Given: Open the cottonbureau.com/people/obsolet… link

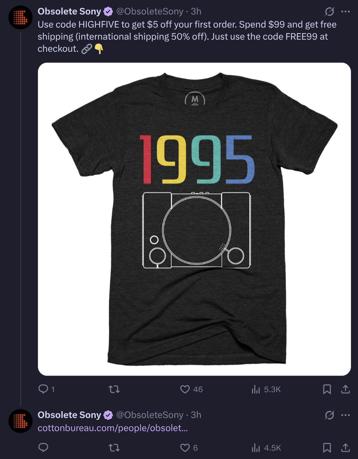Looking at the screenshot, I should click(x=113, y=428).
